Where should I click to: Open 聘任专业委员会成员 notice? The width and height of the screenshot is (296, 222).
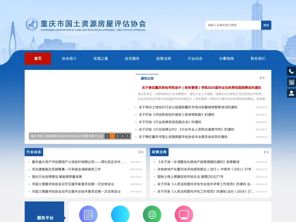tap(183, 137)
